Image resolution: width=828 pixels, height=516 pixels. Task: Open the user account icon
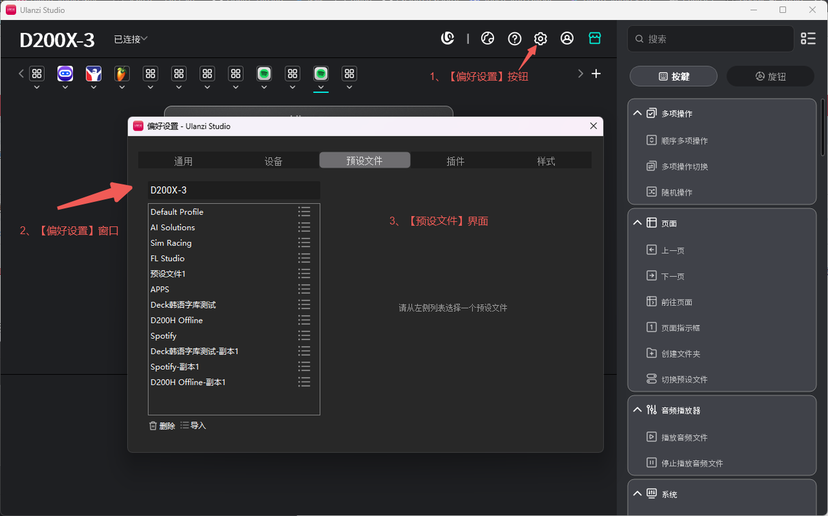(x=567, y=39)
